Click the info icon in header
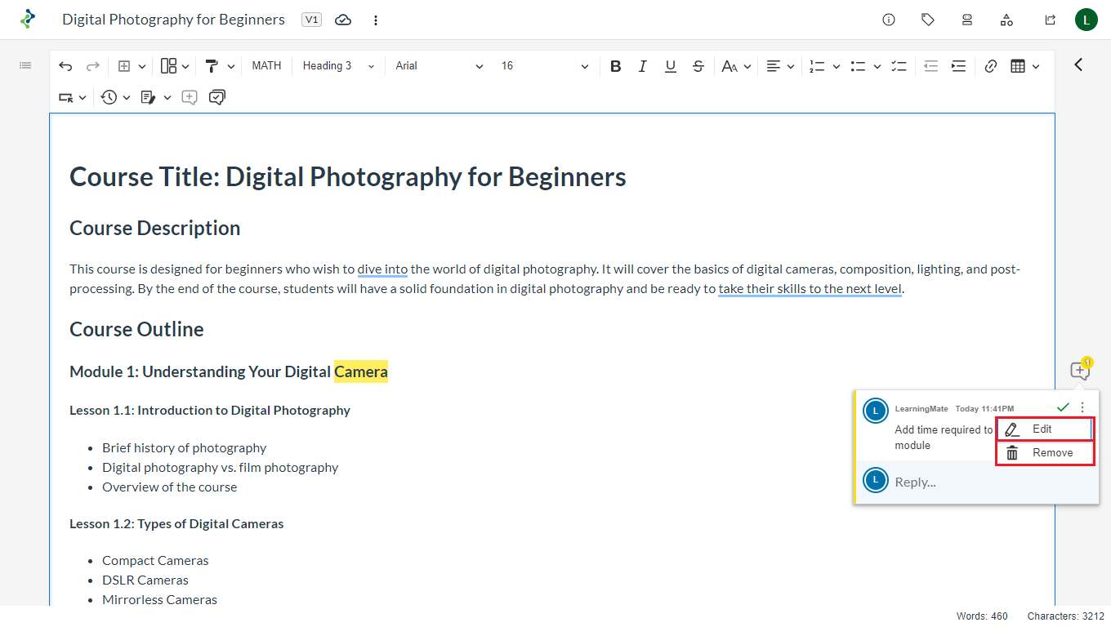Viewport: 1111px width, 627px height. (x=889, y=20)
